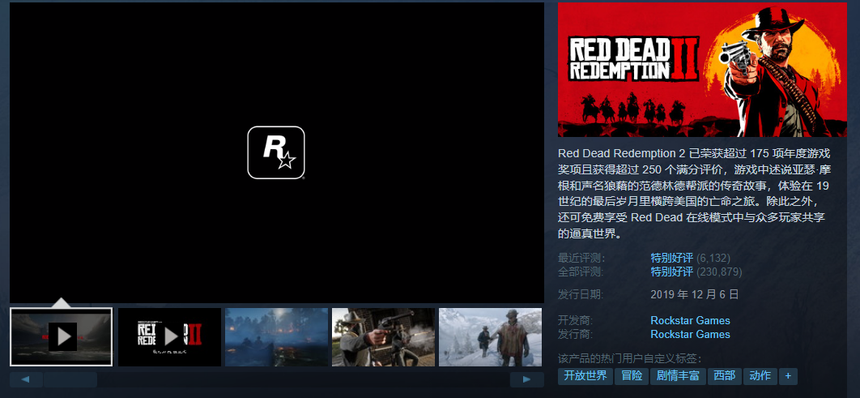Click the 动作 tag

(x=760, y=376)
